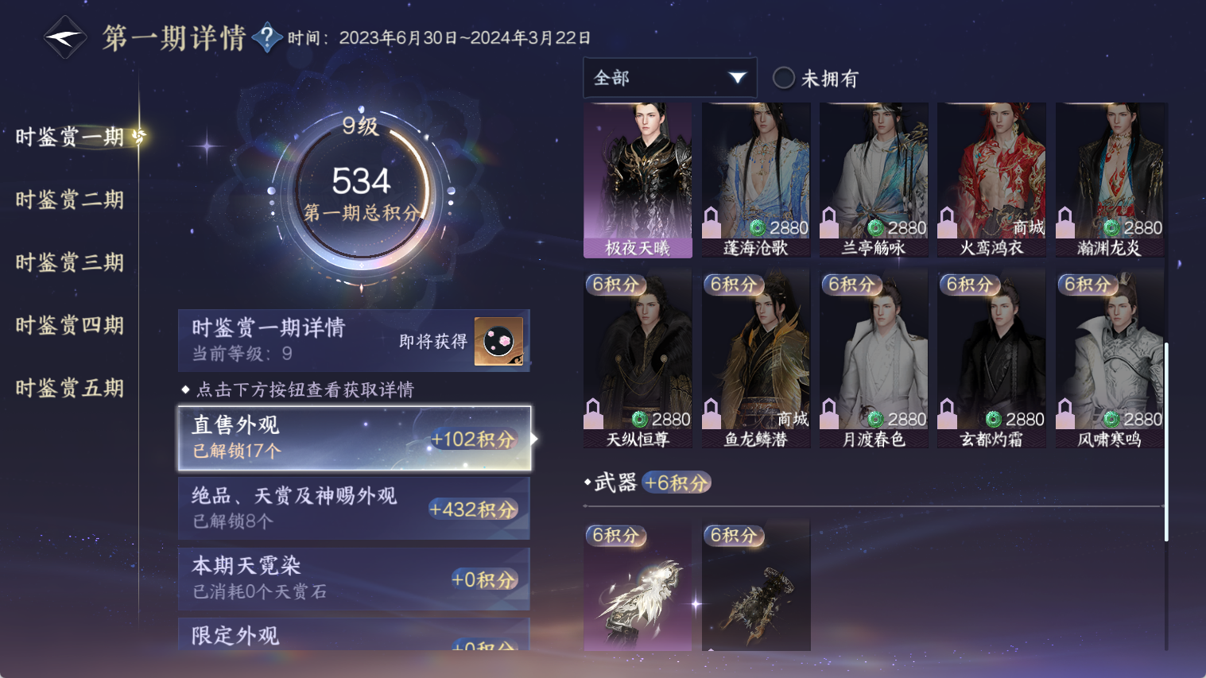Click the hanger icon on 天纵恒尊
1206x678 pixels.
[593, 413]
